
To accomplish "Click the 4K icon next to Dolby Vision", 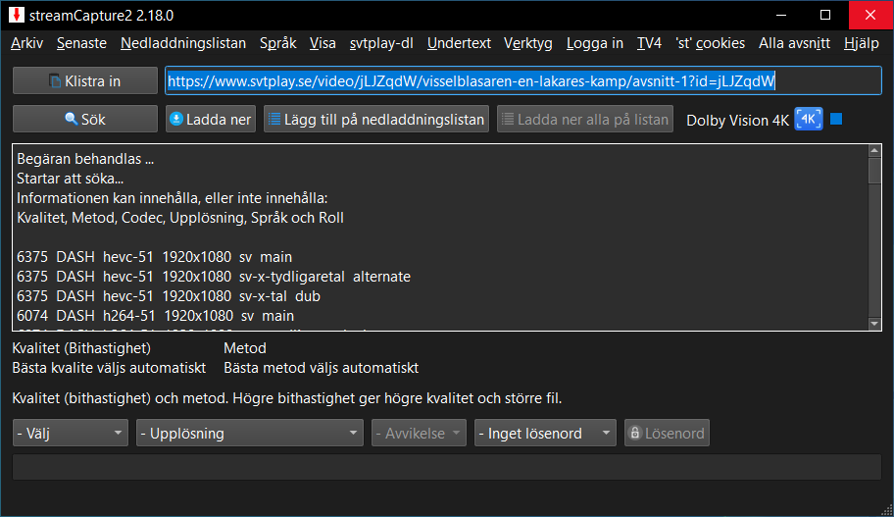I will (x=809, y=120).
